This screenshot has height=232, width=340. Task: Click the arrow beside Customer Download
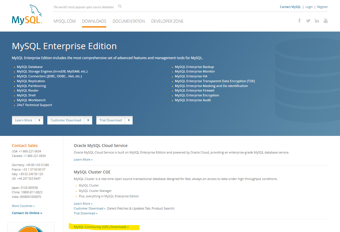click(88, 120)
